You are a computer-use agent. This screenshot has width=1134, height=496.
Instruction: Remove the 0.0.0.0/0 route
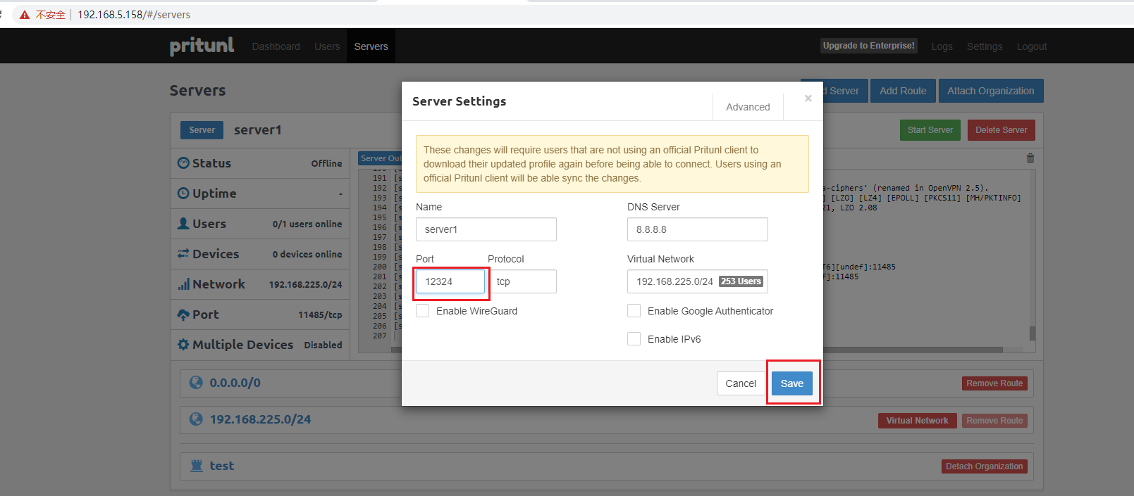coord(994,383)
